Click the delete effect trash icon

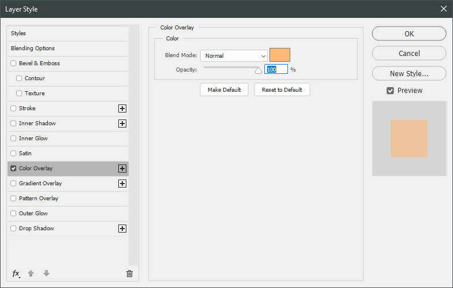point(129,274)
